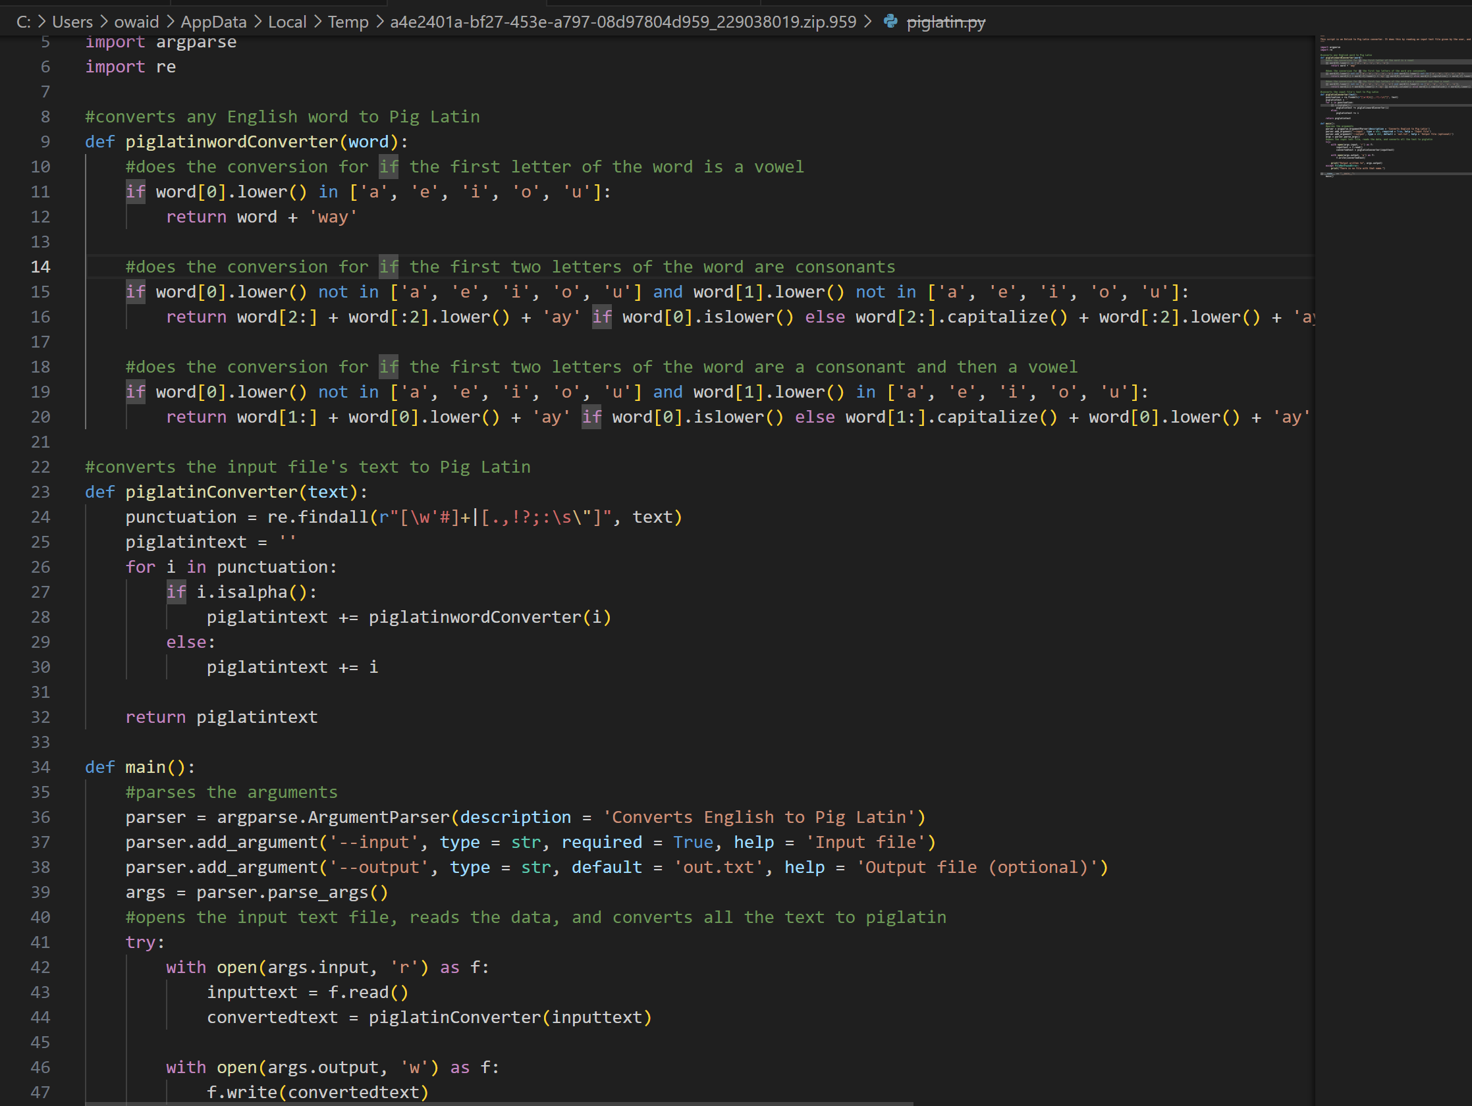The height and width of the screenshot is (1106, 1472).
Task: Click the main function name definition
Action: pos(146,767)
